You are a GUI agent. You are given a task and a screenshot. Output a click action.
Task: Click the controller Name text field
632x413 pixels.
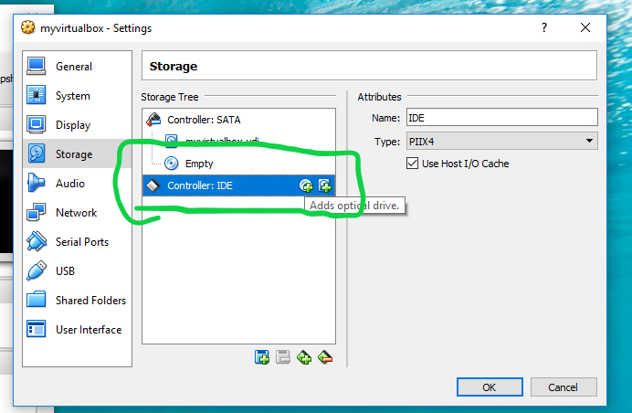(x=500, y=117)
